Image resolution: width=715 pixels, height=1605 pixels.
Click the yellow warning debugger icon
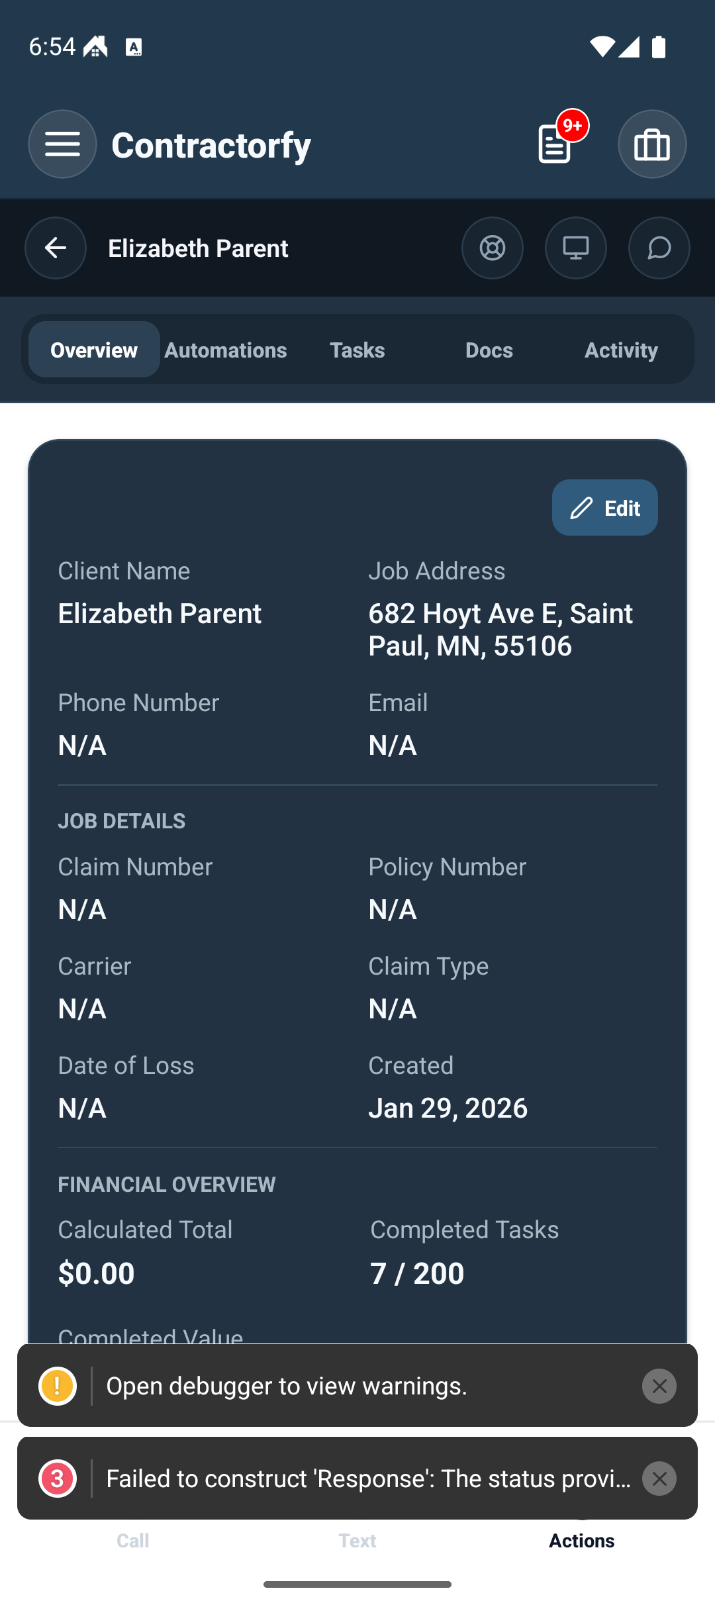coord(58,1386)
